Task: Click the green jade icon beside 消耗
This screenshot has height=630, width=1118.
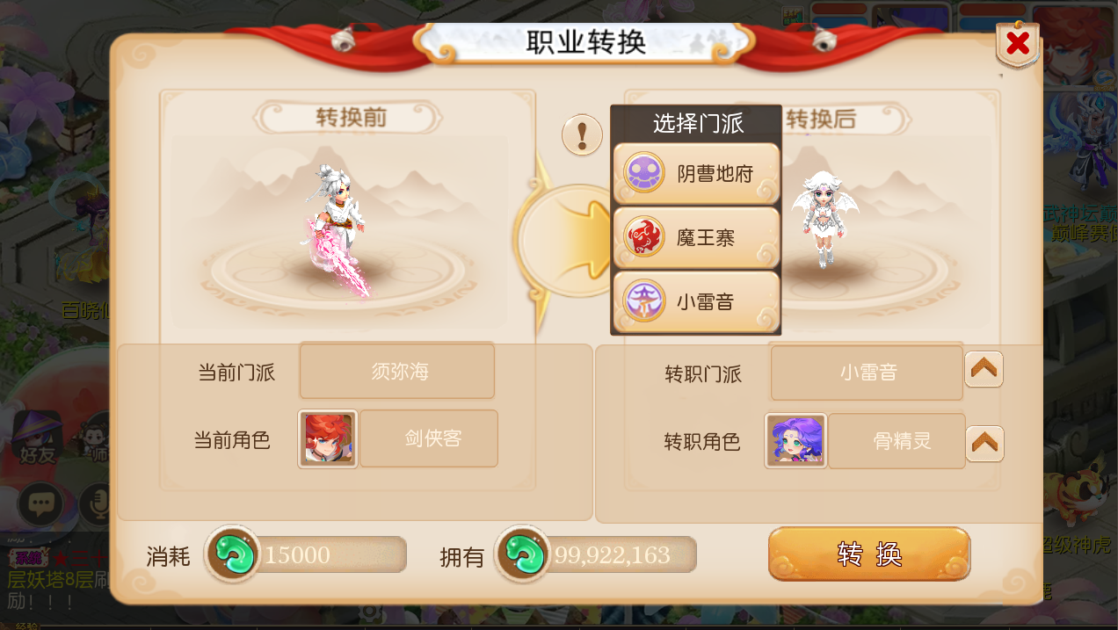Action: point(233,554)
